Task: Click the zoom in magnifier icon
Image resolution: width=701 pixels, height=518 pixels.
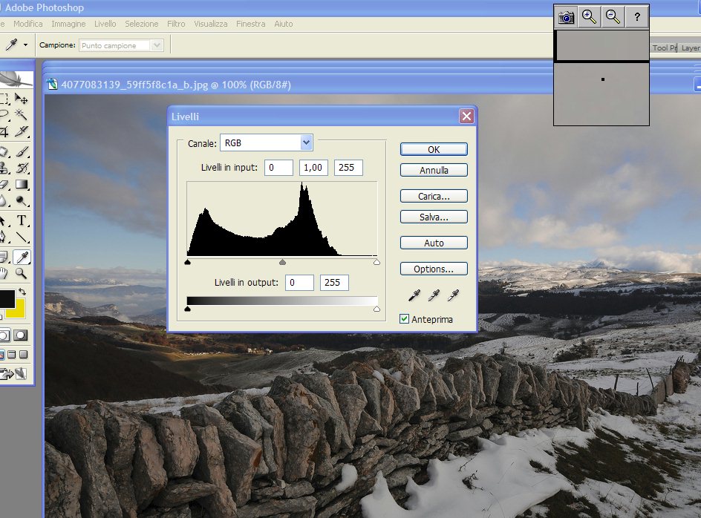Action: 589,17
